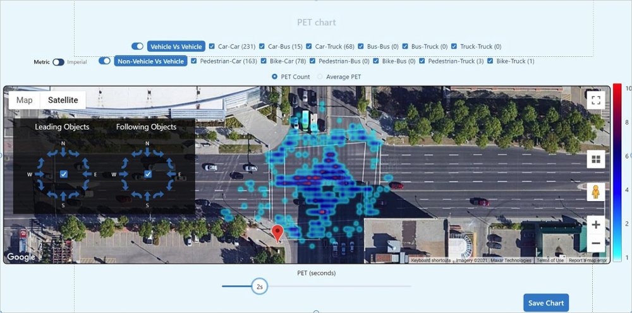Uncheck the Bike-Truck (1) checkbox
The image size is (632, 313).
(490, 61)
